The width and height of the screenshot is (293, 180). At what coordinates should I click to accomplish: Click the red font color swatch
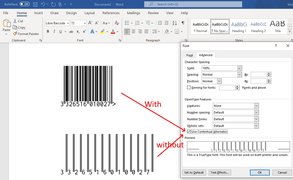[113, 32]
